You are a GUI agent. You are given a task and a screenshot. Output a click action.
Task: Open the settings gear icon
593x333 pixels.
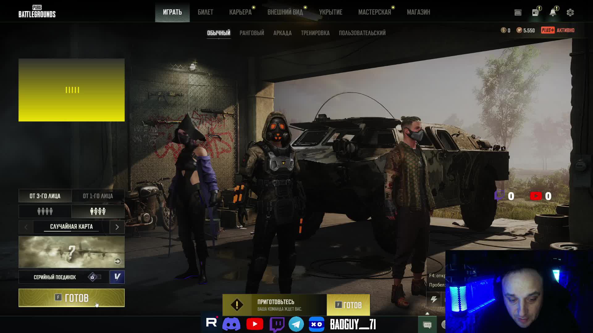[570, 13]
